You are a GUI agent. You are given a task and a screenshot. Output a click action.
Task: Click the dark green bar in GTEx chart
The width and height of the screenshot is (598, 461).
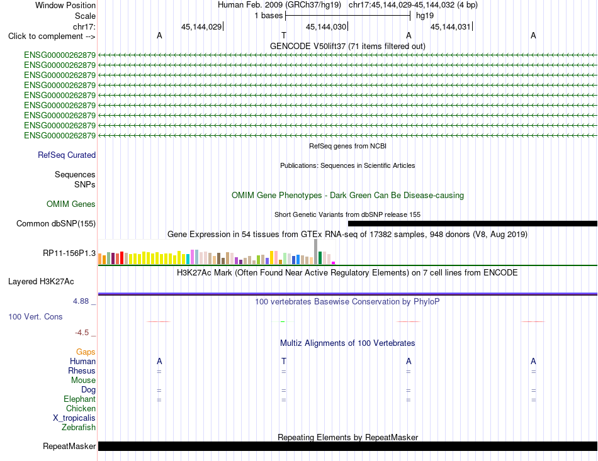pos(320,258)
